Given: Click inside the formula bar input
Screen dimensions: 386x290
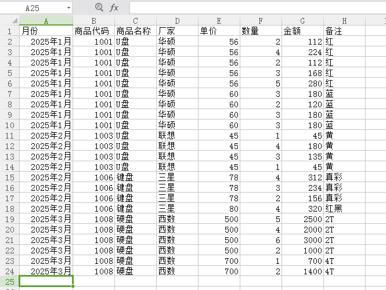Looking at the screenshot, I should 255,8.
